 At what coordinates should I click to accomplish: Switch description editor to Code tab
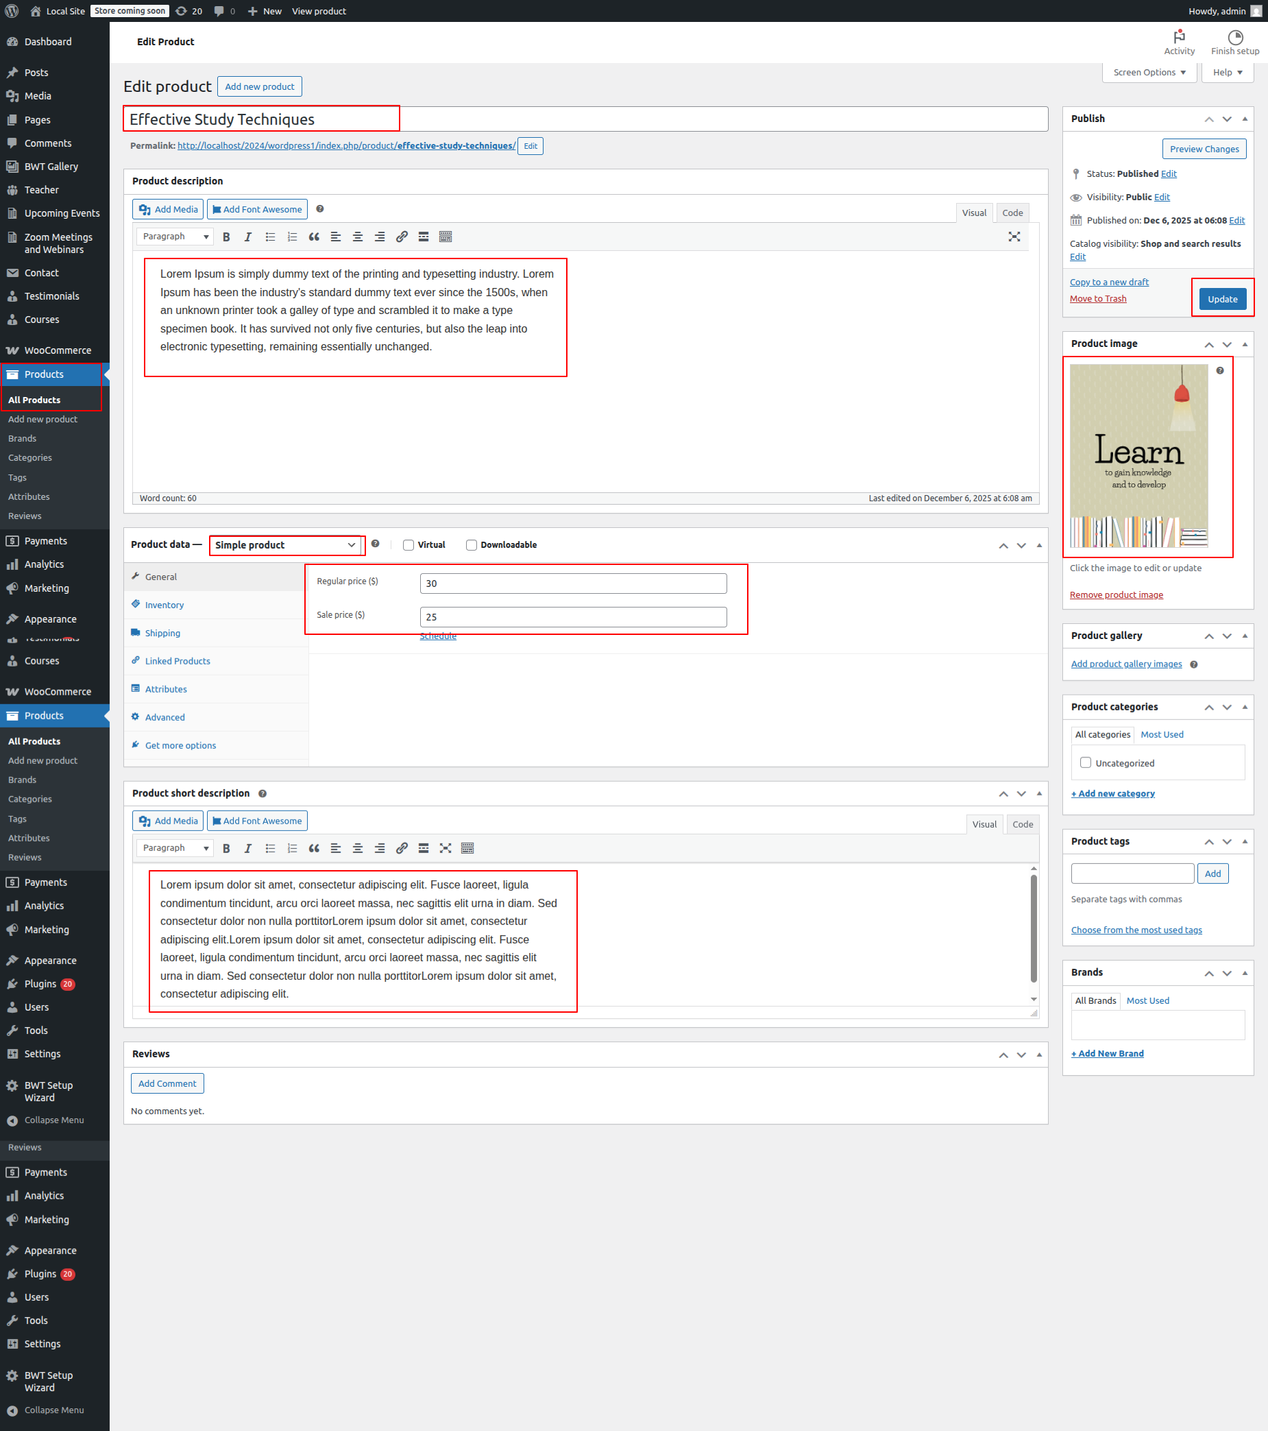tap(1012, 213)
